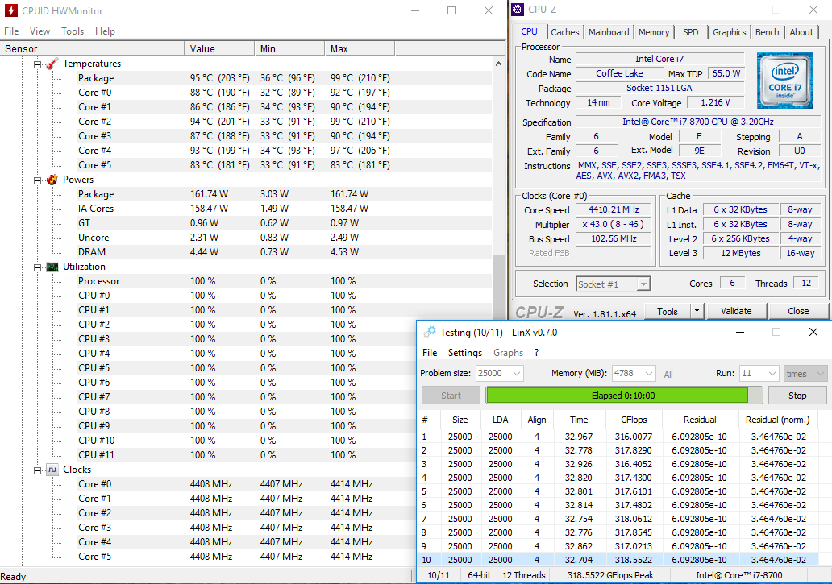Click the HWMonitor lightning app icon
The height and width of the screenshot is (584, 832).
pyautogui.click(x=10, y=10)
